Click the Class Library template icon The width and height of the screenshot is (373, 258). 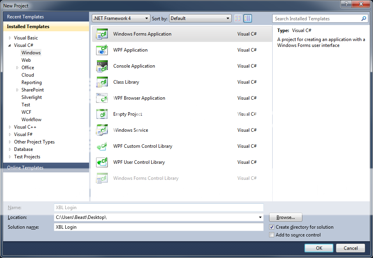[102, 82]
